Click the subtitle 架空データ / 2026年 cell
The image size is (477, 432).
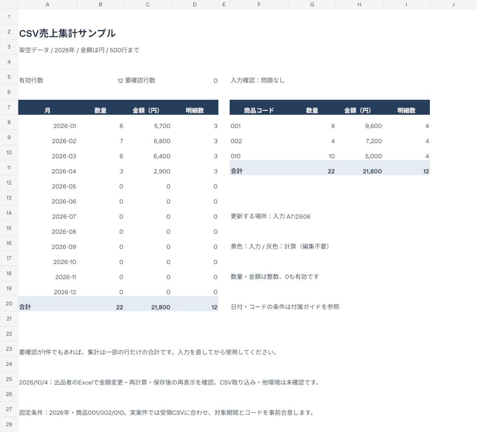tap(79, 50)
